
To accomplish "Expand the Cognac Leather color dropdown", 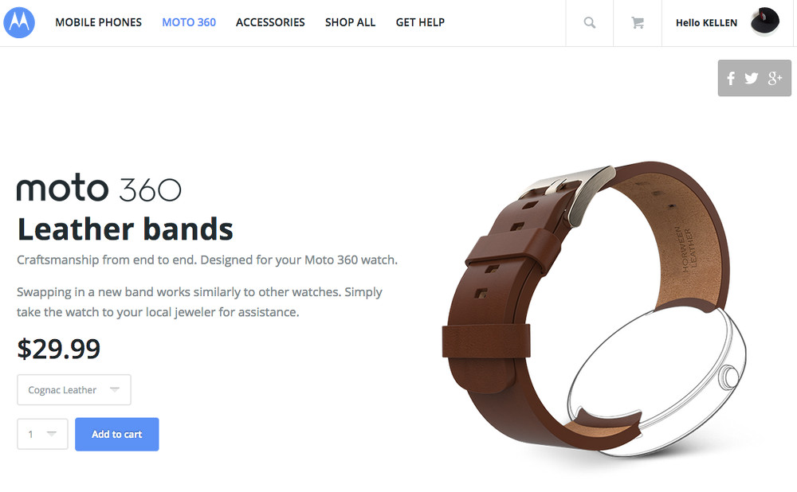I will (x=74, y=390).
